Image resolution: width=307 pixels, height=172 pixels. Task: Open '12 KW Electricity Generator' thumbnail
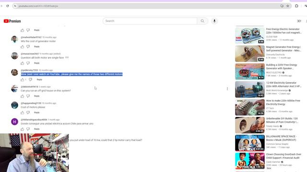click(249, 89)
